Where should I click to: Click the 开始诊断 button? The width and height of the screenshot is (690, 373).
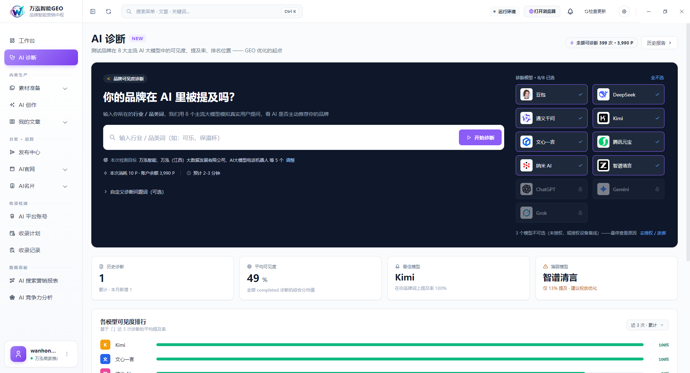tap(480, 137)
